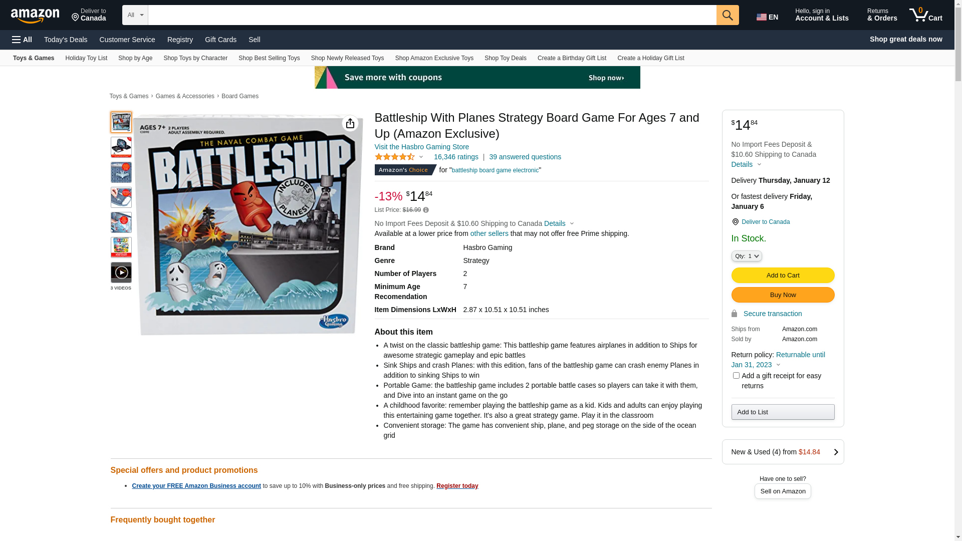Select Shop Best Selling Toys tab
The width and height of the screenshot is (962, 541).
click(269, 58)
